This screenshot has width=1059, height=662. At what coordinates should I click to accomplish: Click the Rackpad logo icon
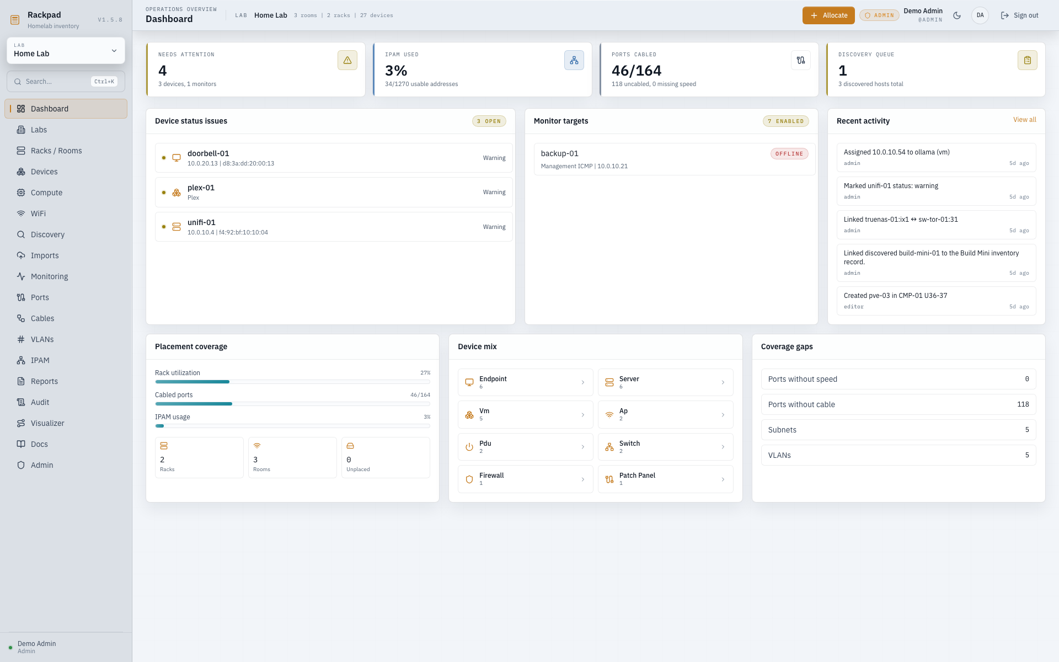coord(15,20)
